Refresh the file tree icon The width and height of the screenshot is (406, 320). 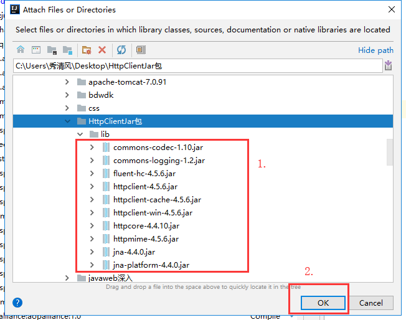121,50
